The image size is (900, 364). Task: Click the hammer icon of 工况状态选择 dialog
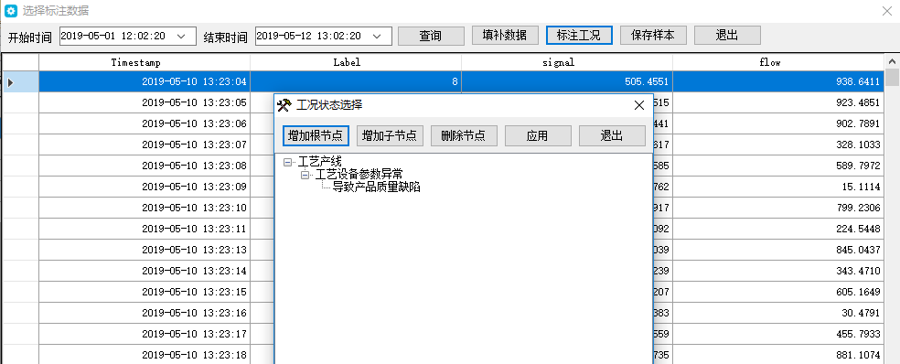pos(284,105)
